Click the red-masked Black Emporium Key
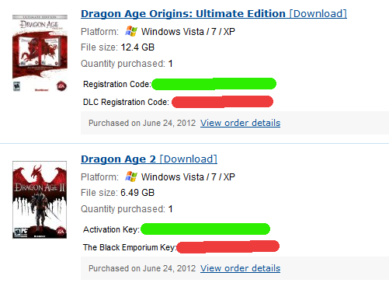 click(x=228, y=246)
